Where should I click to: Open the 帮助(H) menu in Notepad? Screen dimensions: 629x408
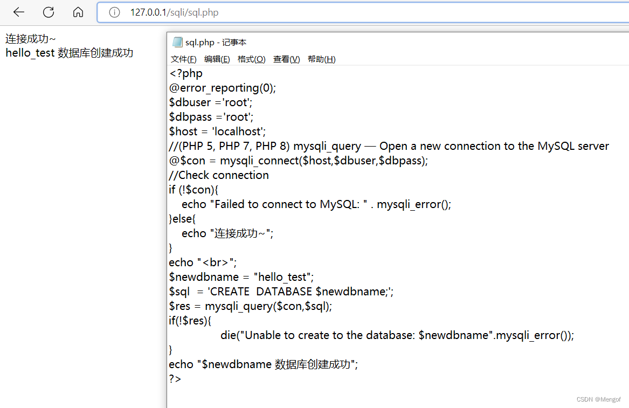pyautogui.click(x=321, y=59)
